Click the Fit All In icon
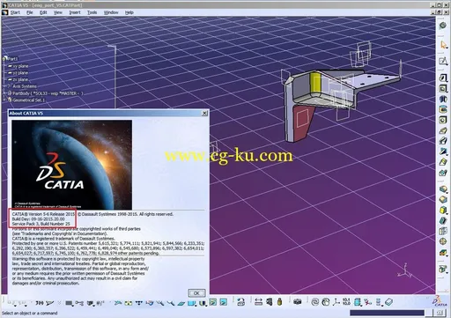 pyautogui.click(x=325, y=302)
